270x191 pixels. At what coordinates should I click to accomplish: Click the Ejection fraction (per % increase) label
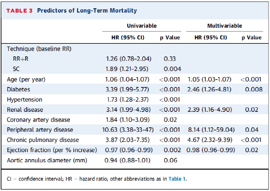pos(52,150)
